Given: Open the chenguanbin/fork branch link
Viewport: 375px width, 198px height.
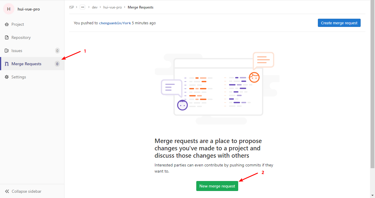Looking at the screenshot, I should pos(115,23).
